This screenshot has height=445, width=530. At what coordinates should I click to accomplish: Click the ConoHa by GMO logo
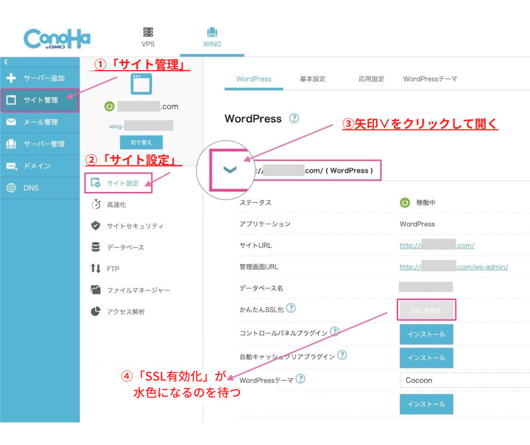(57, 38)
